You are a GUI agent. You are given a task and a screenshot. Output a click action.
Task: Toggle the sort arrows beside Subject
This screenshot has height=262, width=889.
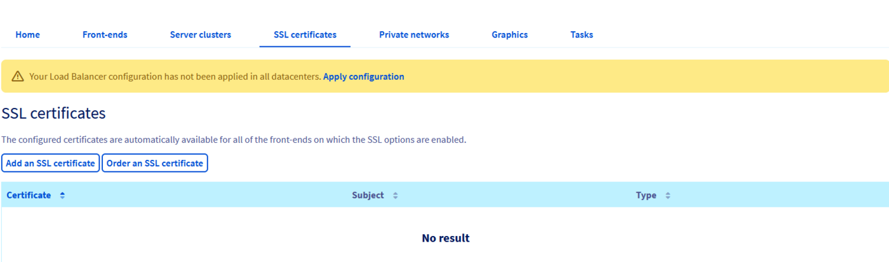(395, 195)
